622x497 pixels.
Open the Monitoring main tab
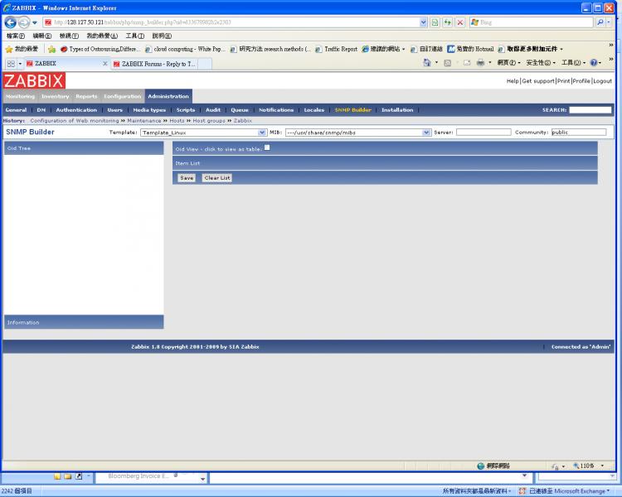(x=20, y=96)
